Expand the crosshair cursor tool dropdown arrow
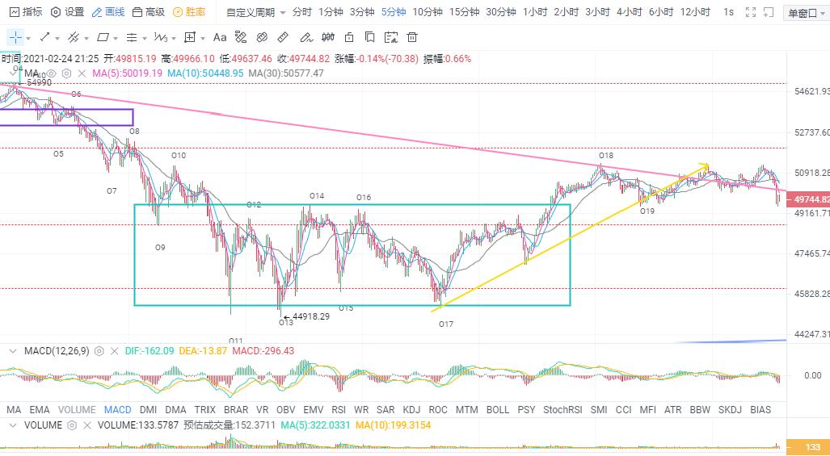Screen dimensions: 830x456 [x=28, y=38]
